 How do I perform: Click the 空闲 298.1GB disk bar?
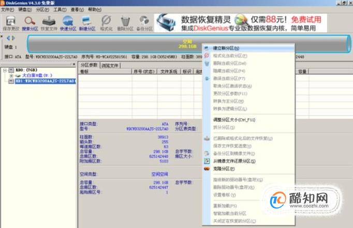[188, 44]
